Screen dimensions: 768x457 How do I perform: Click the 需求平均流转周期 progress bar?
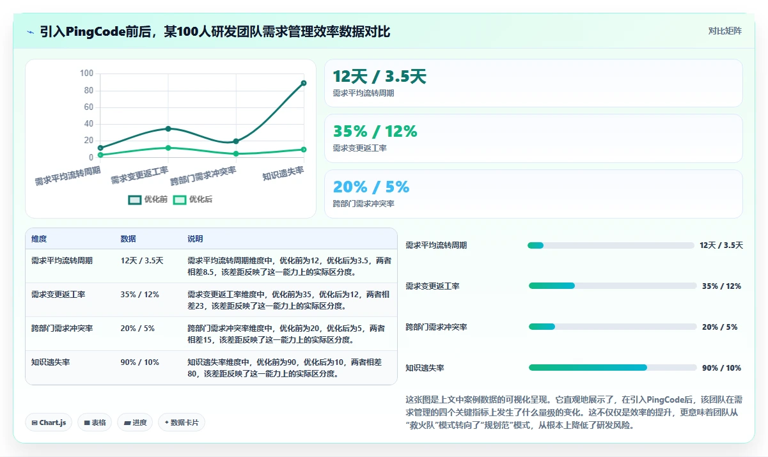611,245
